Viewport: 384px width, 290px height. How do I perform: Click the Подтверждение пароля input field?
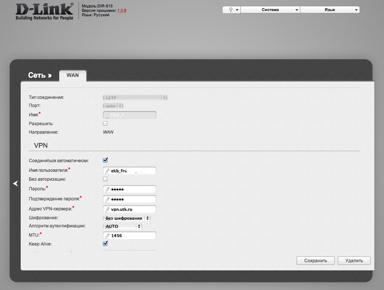click(130, 199)
